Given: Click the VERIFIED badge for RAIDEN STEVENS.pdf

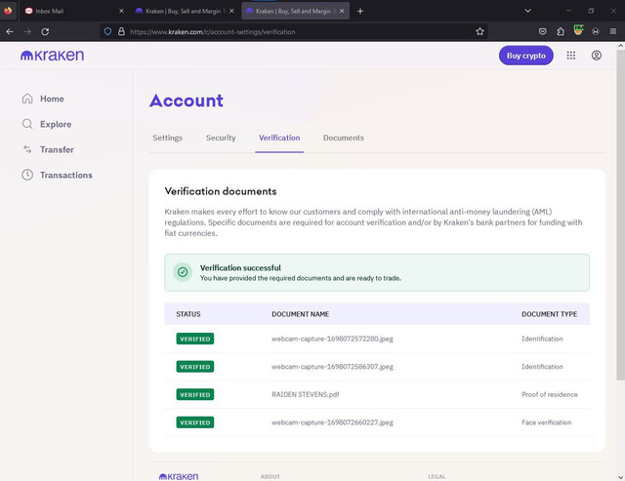Looking at the screenshot, I should click(x=195, y=394).
